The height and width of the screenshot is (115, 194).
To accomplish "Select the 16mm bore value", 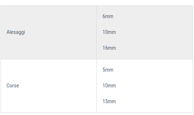I will coord(109,48).
